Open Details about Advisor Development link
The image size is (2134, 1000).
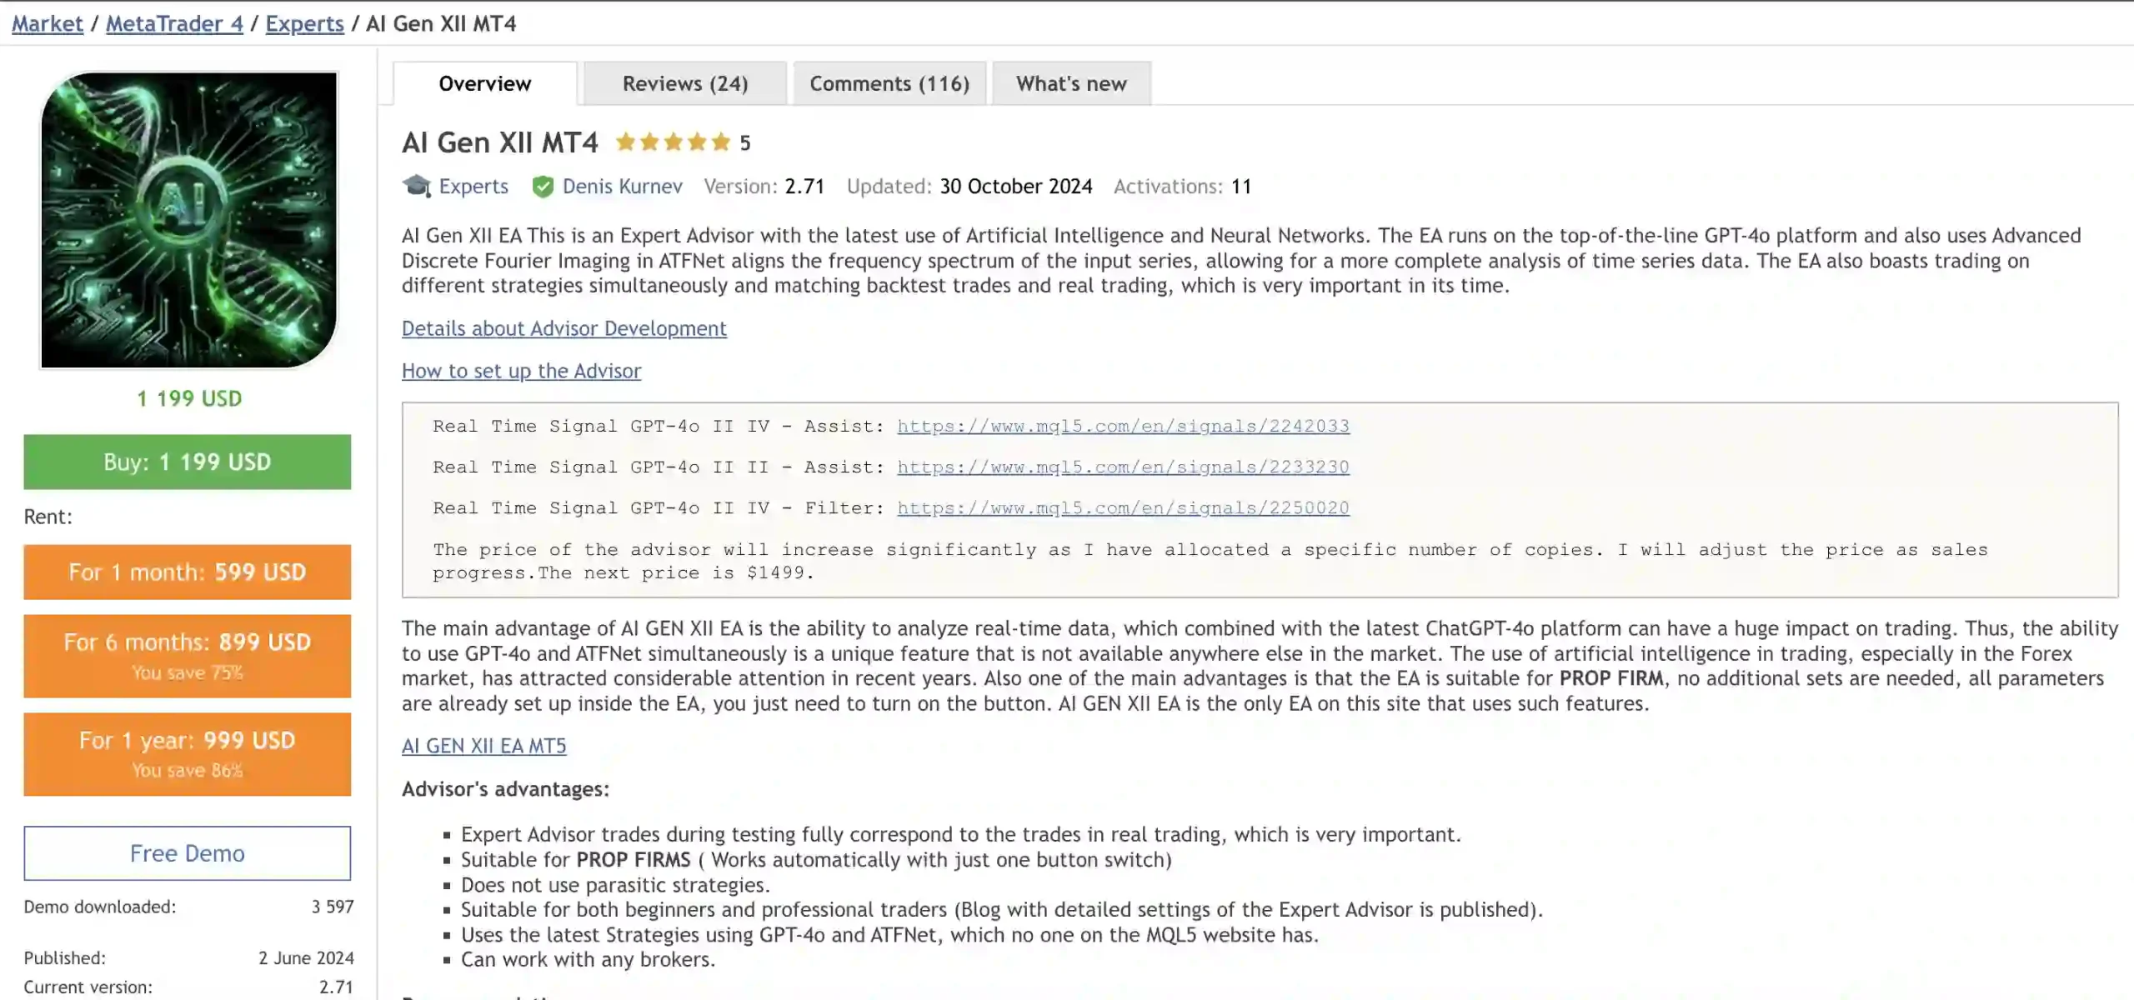point(564,328)
